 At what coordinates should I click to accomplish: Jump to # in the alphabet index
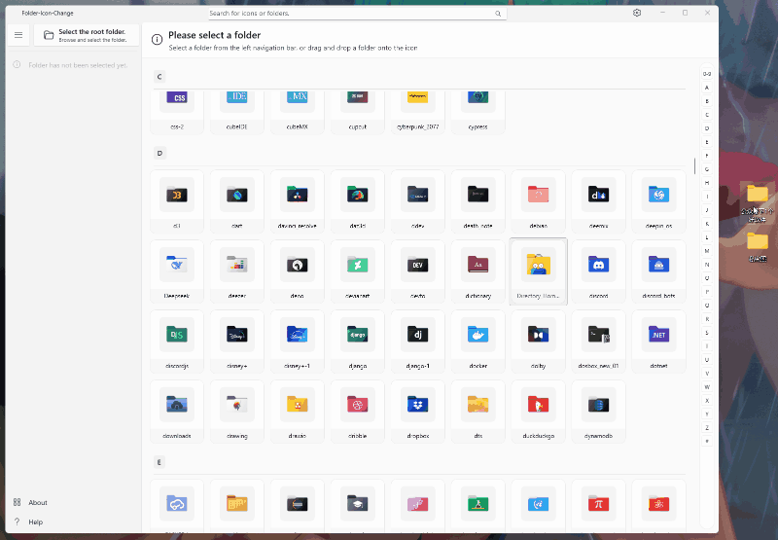coord(707,441)
